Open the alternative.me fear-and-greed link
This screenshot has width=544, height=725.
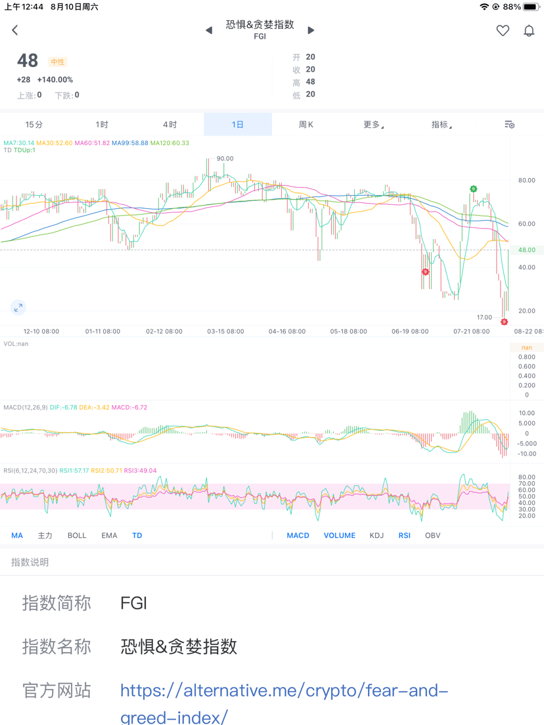(284, 704)
